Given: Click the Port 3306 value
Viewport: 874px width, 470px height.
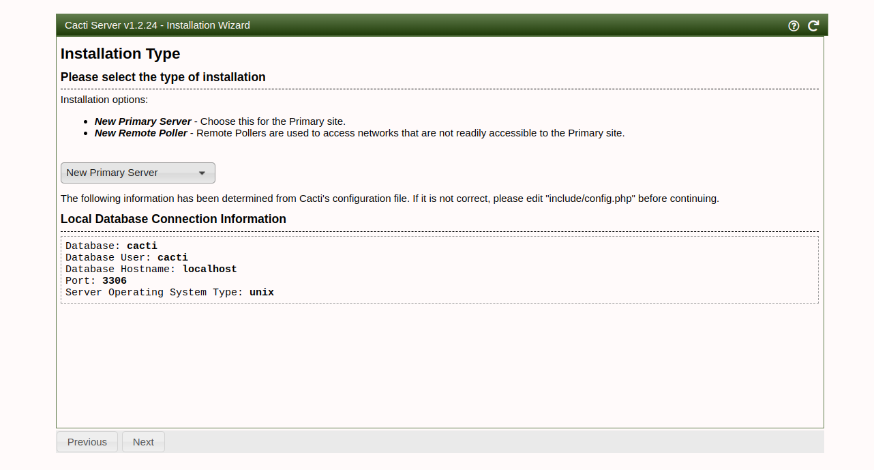Looking at the screenshot, I should (114, 280).
